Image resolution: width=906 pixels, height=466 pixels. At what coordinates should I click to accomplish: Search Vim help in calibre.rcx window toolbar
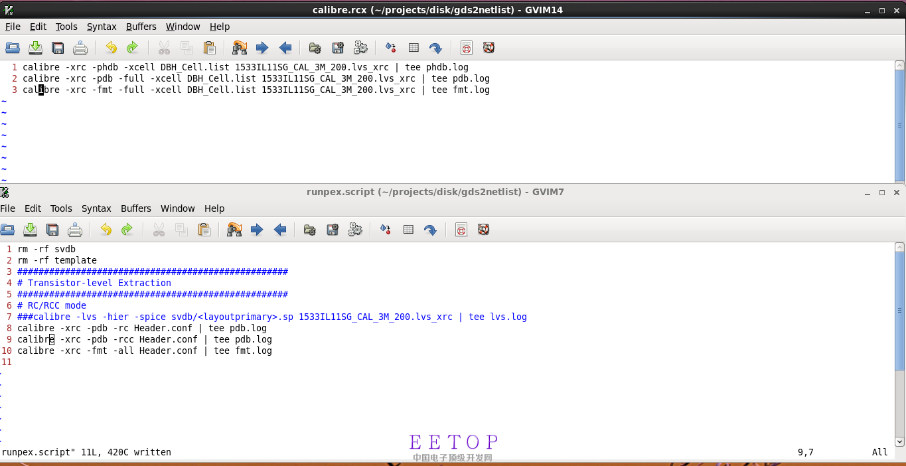(489, 48)
